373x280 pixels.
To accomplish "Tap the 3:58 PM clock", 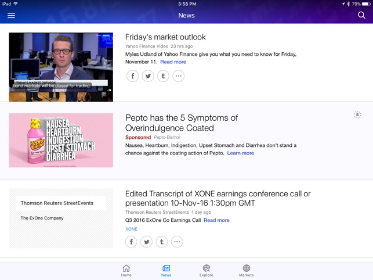I will (187, 4).
